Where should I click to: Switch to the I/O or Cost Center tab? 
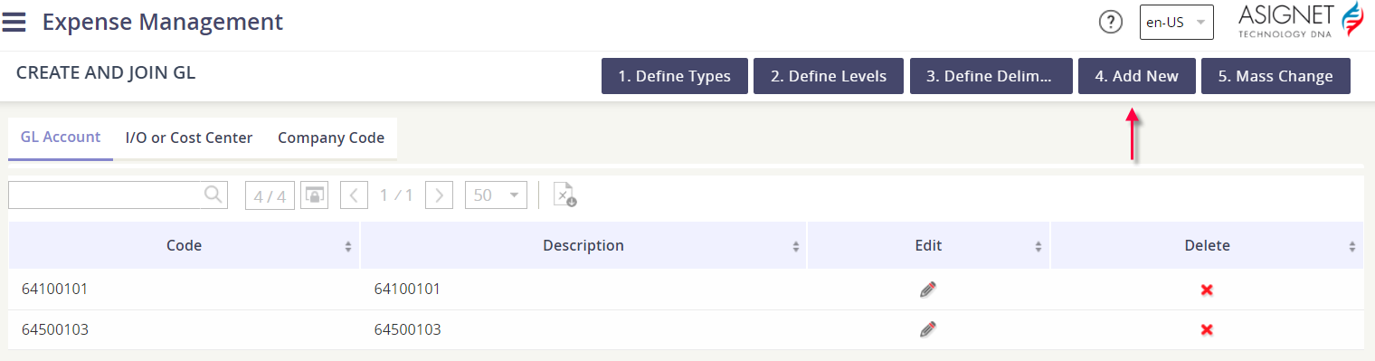click(x=189, y=138)
